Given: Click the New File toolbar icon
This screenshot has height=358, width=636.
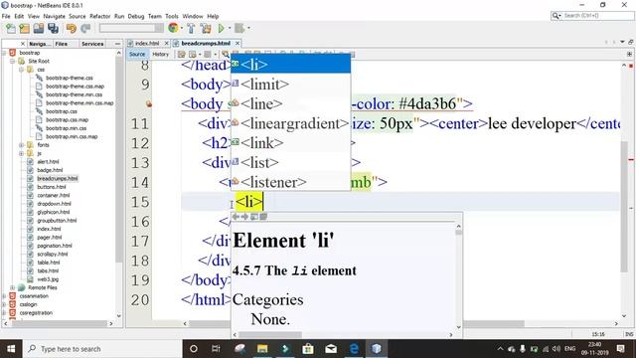Looking at the screenshot, I should [x=11, y=29].
